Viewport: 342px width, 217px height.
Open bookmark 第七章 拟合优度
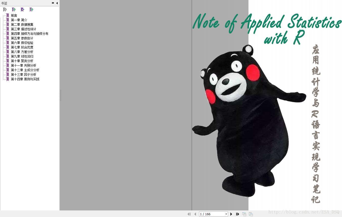coord(22,47)
